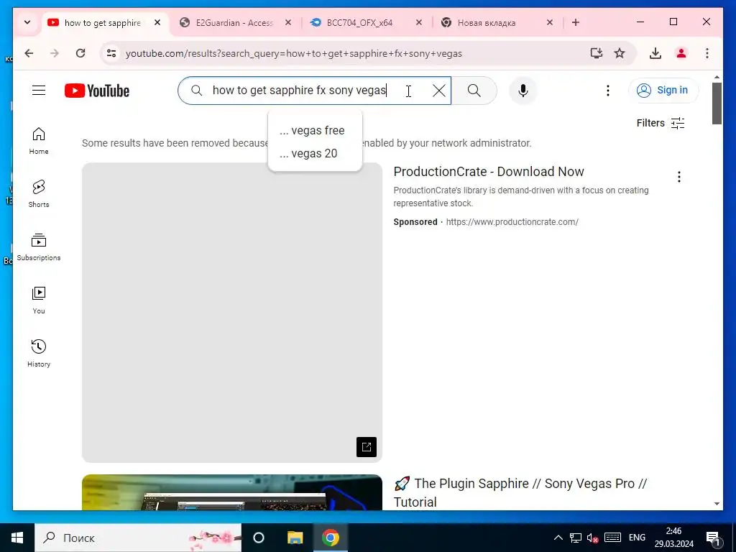
Task: Bookmark this page with the star
Action: click(x=620, y=53)
